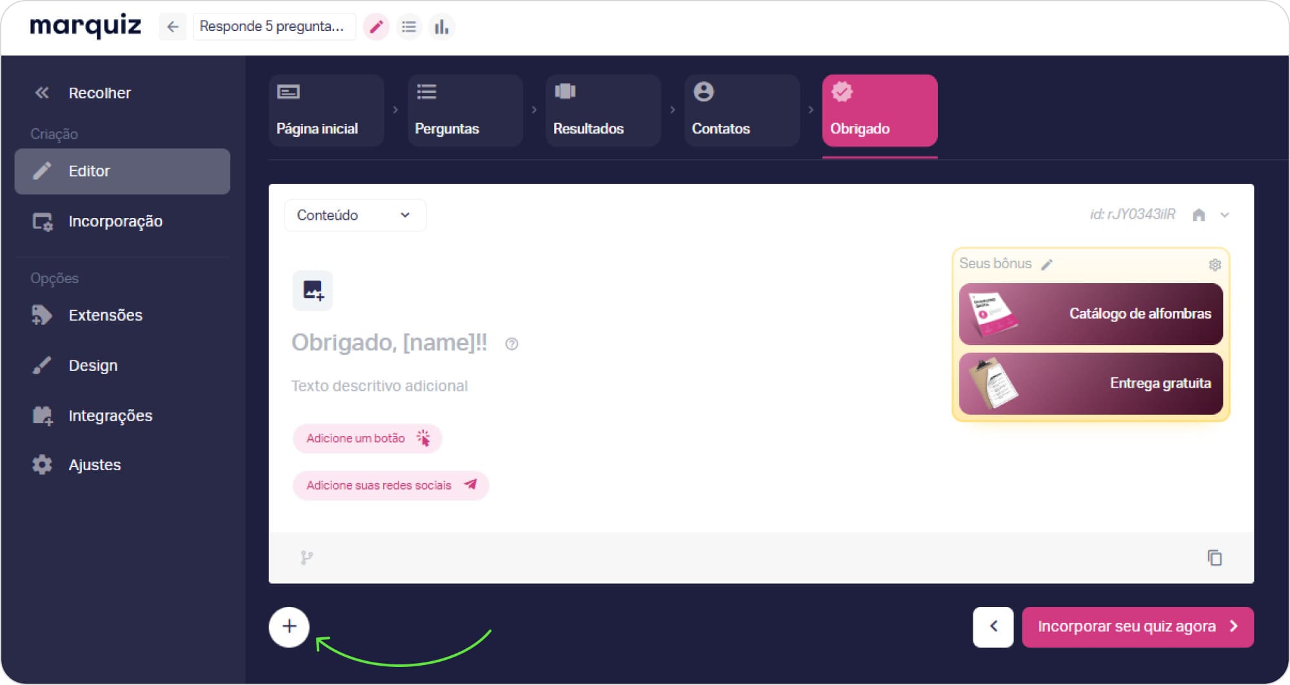The height and width of the screenshot is (685, 1290).
Task: Select the 'Entrega gratuita' bonus card
Action: click(1091, 384)
